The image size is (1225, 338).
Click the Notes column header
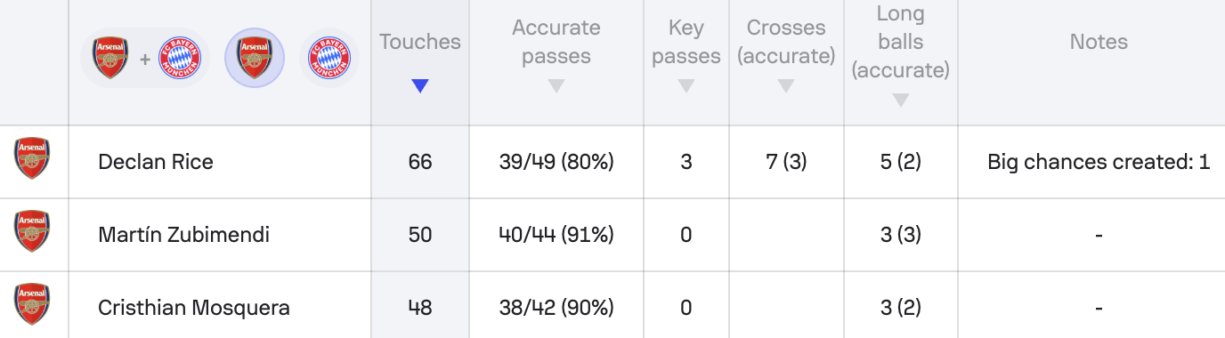[1099, 42]
